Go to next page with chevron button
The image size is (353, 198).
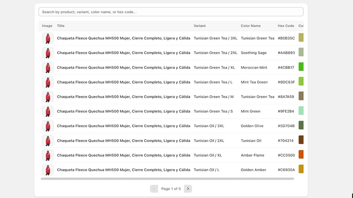[x=188, y=189]
